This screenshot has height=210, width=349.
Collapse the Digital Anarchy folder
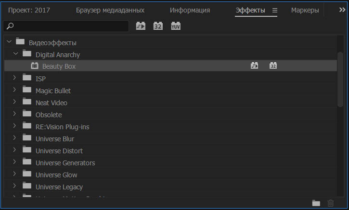(x=15, y=53)
